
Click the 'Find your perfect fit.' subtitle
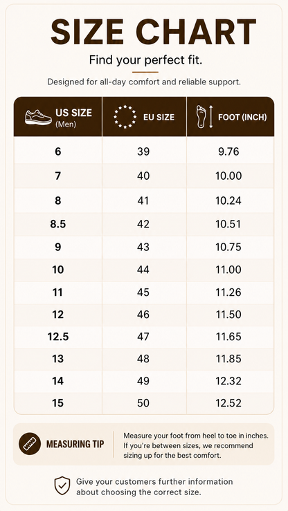pyautogui.click(x=145, y=60)
